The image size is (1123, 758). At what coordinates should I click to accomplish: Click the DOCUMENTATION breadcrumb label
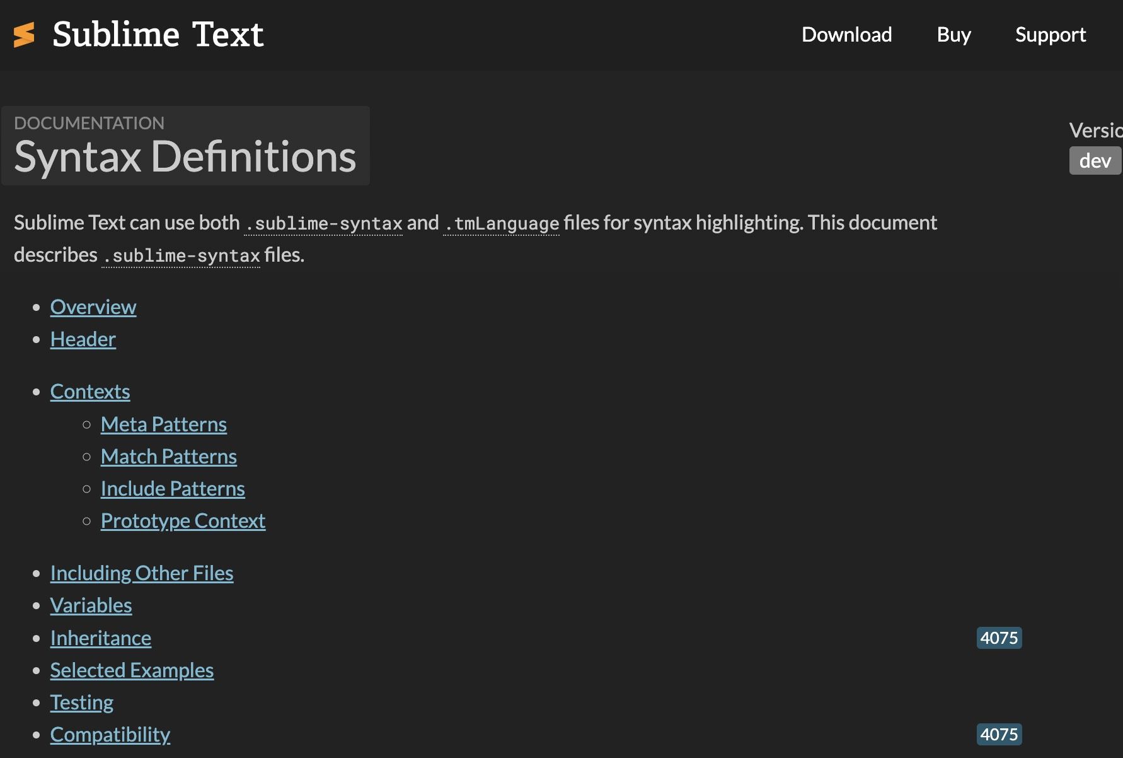(x=89, y=123)
